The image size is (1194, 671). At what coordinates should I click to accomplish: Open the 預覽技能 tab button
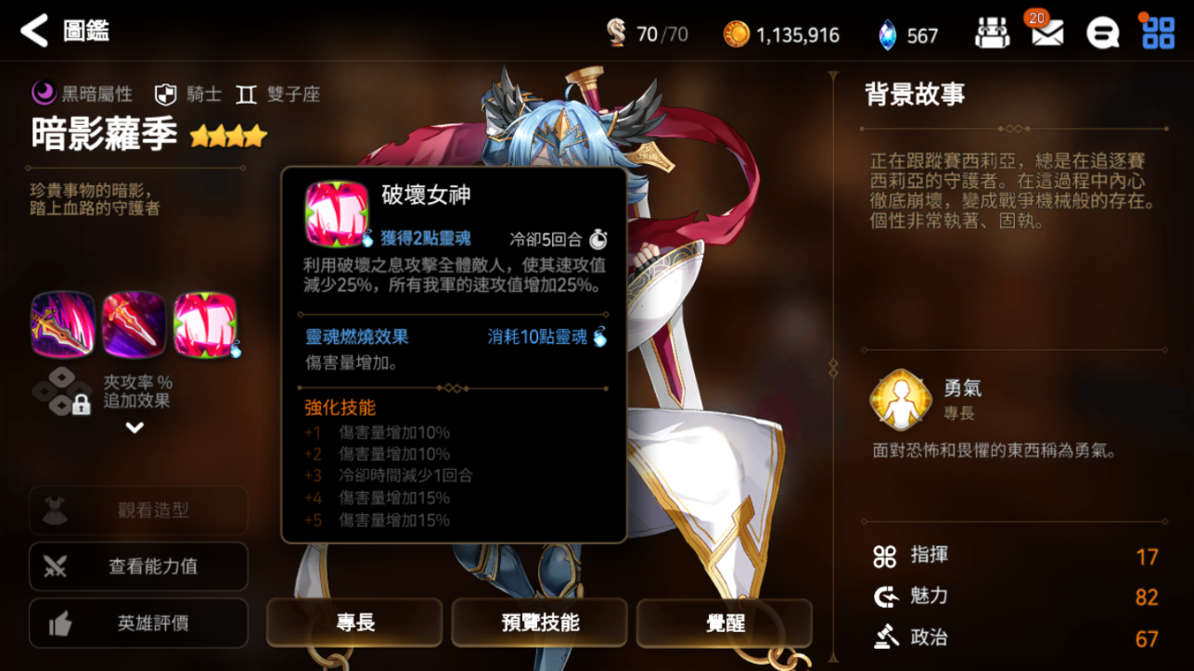coord(540,623)
